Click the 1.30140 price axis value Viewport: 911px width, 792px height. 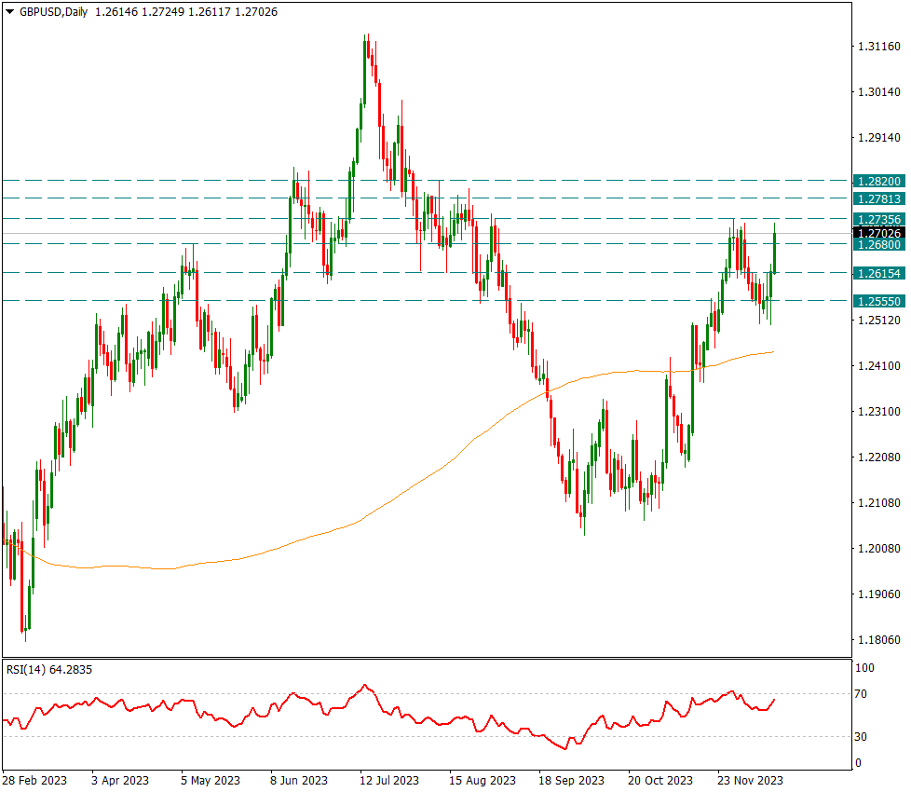pos(879,92)
